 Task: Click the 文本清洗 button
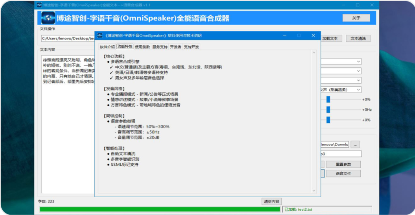(358, 39)
